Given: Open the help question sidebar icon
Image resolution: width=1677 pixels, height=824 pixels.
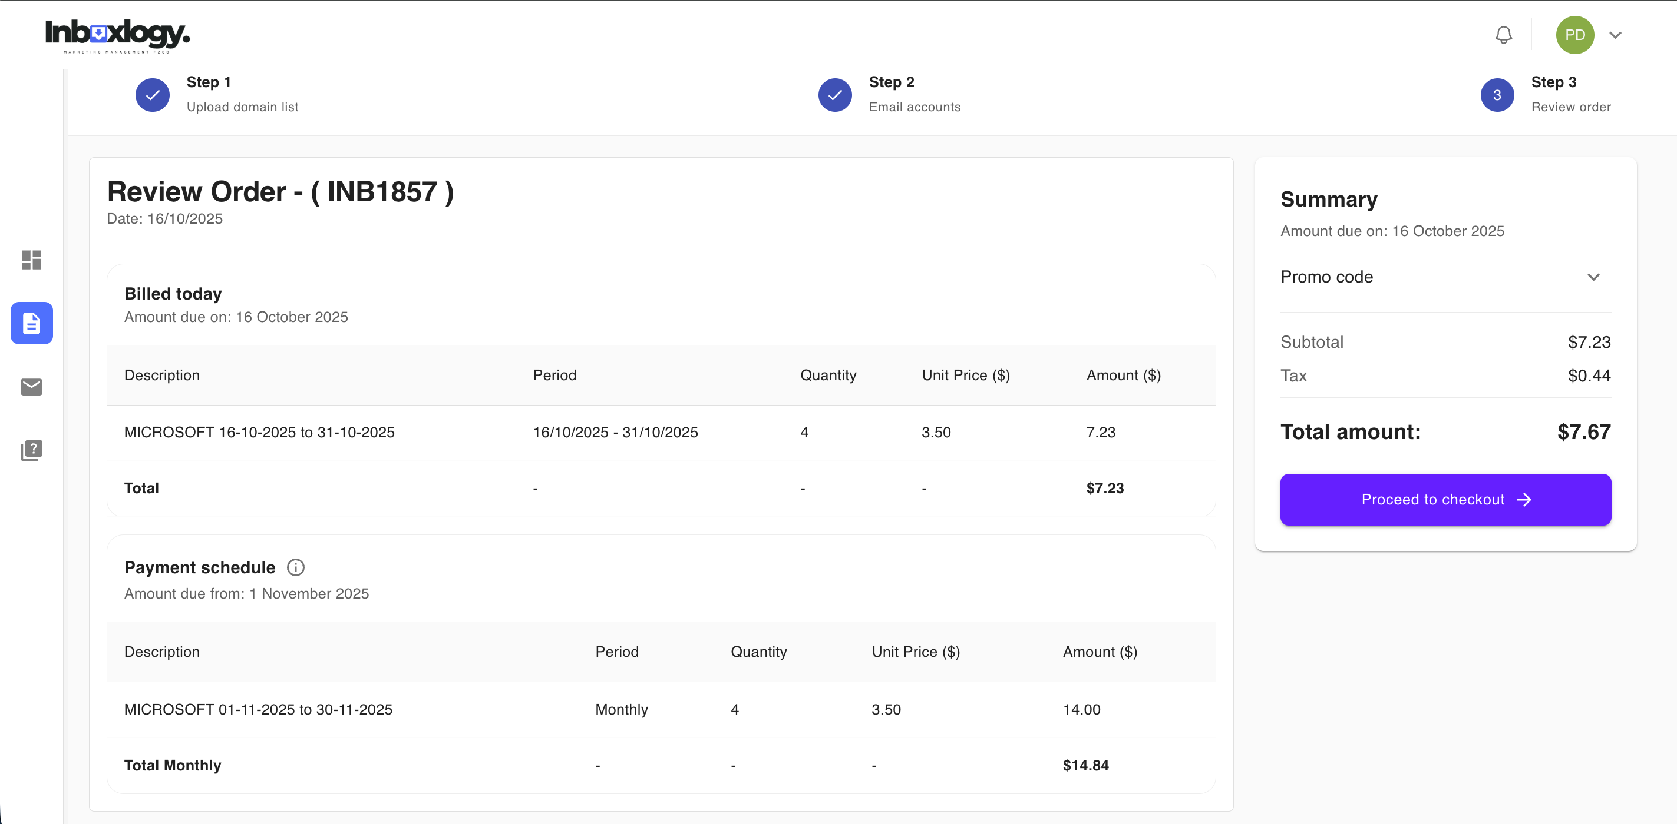Looking at the screenshot, I should [31, 450].
